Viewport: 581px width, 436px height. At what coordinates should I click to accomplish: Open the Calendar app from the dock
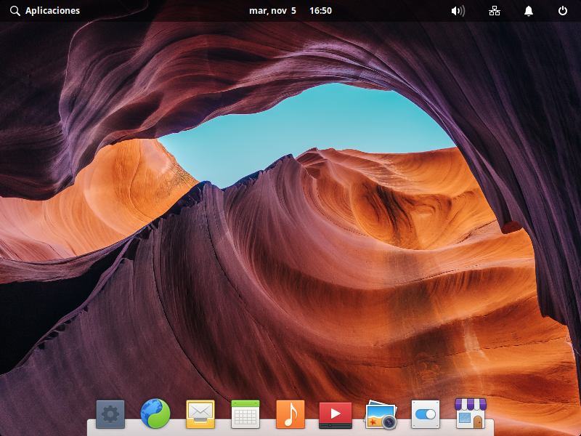pyautogui.click(x=245, y=414)
